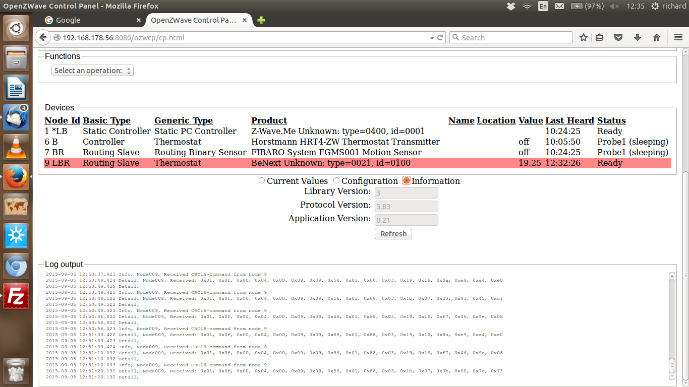
Task: Launch LibreOffice Writer from the dock
Action: click(x=16, y=88)
